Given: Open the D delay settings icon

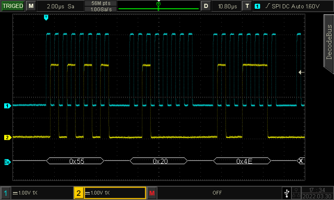Looking at the screenshot, I should (x=206, y=6).
